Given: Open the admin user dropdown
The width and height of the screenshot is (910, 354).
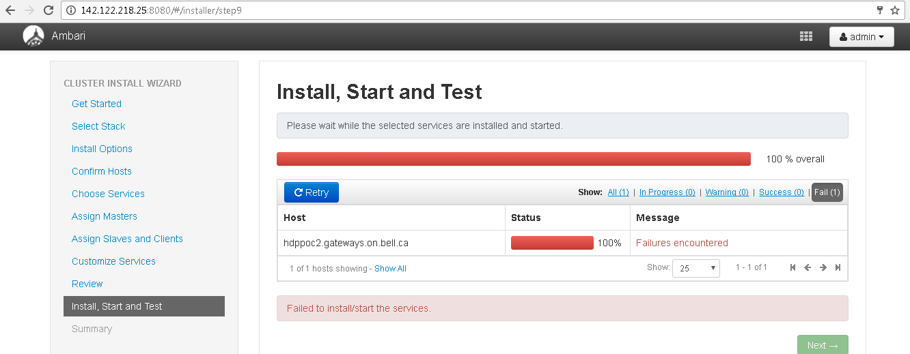Looking at the screenshot, I should pos(861,37).
